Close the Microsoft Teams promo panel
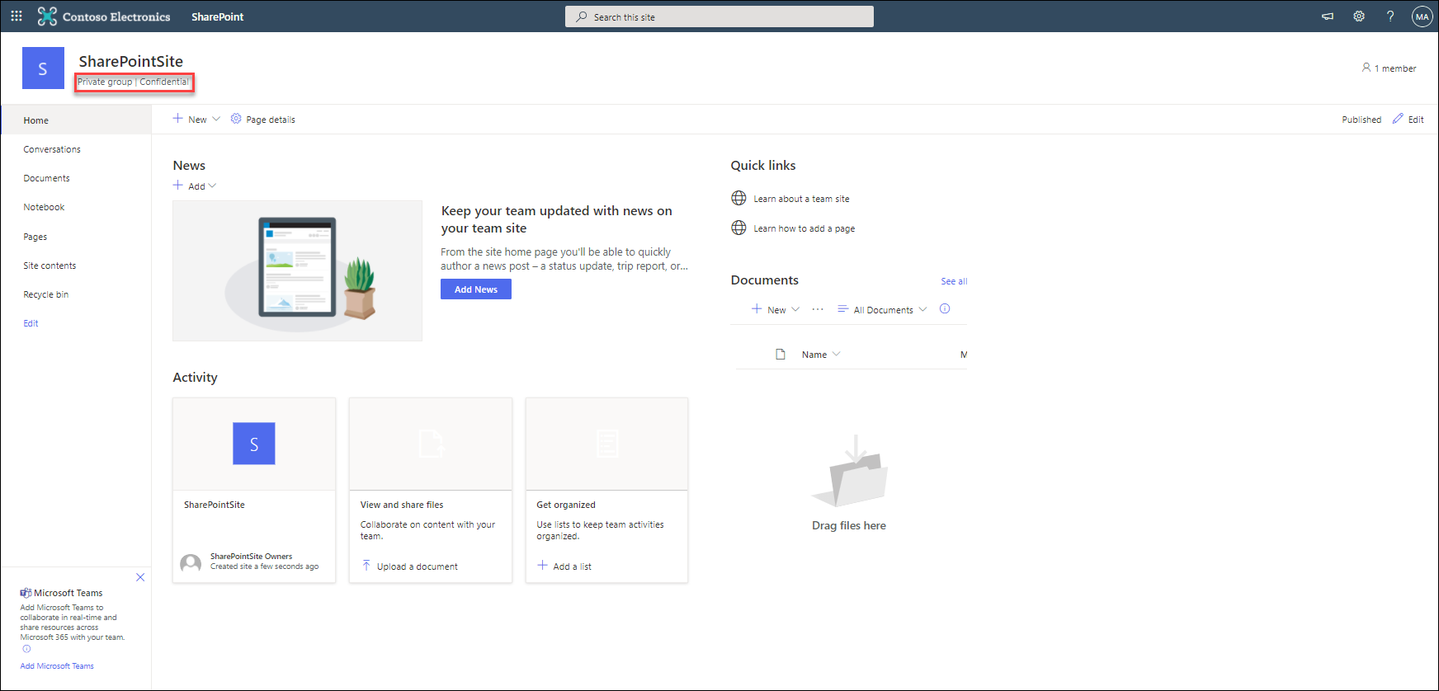Screen dimensions: 1439x691 [140, 577]
